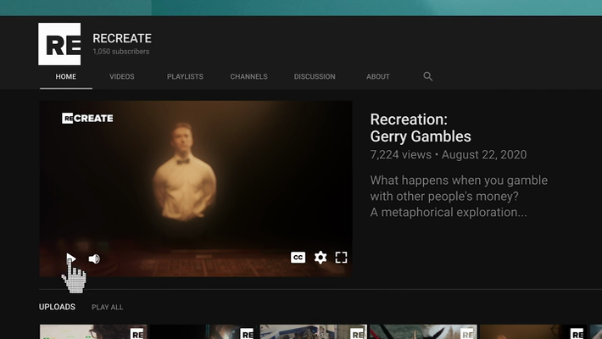Open the first uploads thumbnail
The width and height of the screenshot is (602, 339).
(93, 331)
